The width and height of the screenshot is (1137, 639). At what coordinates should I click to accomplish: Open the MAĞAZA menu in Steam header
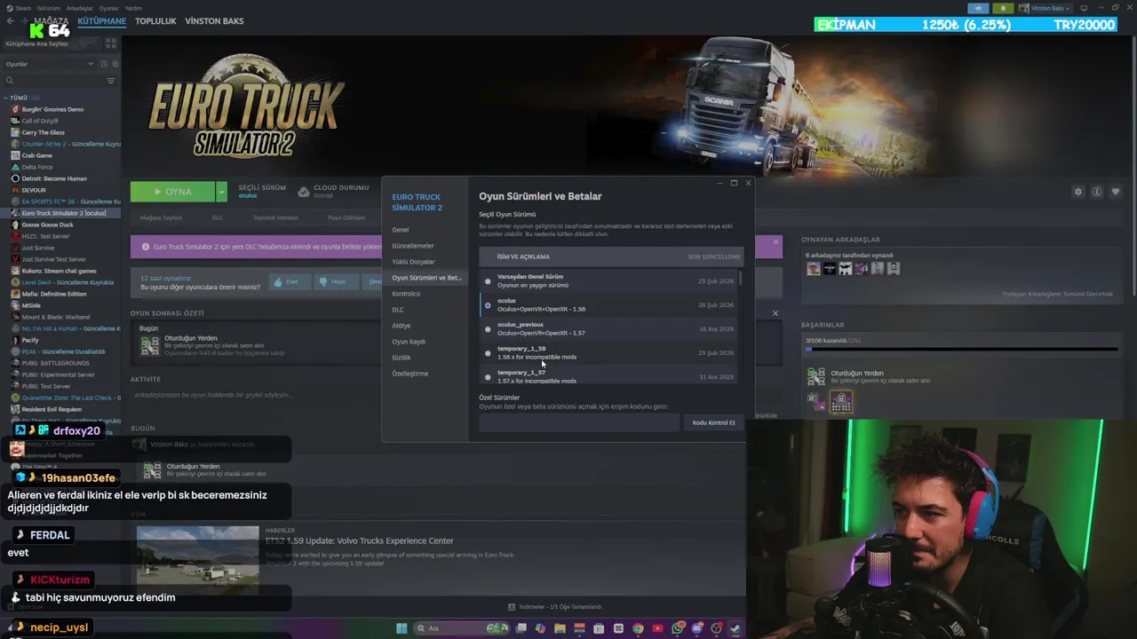click(52, 20)
